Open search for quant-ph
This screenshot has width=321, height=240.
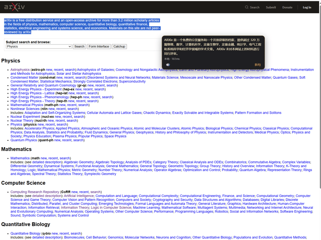[78, 140]
